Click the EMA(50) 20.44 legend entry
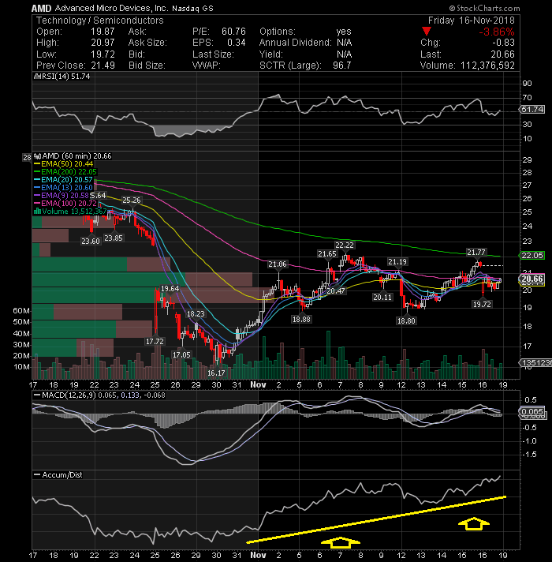This screenshot has width=552, height=562. click(67, 164)
